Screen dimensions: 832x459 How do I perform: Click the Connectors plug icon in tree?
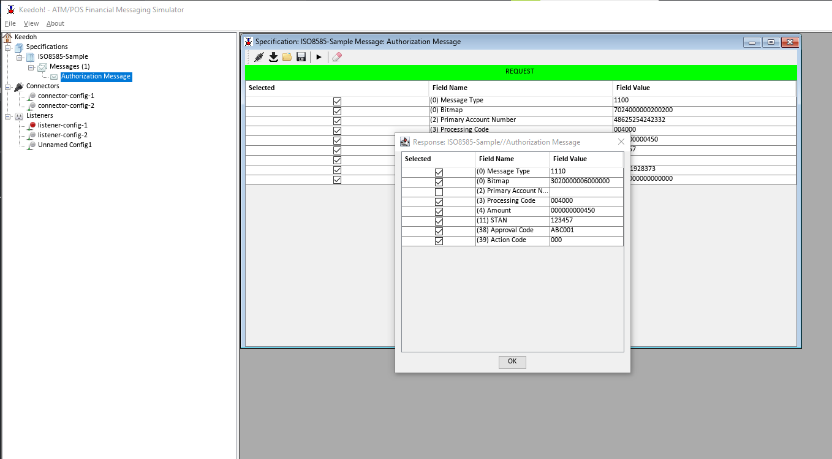tap(18, 86)
